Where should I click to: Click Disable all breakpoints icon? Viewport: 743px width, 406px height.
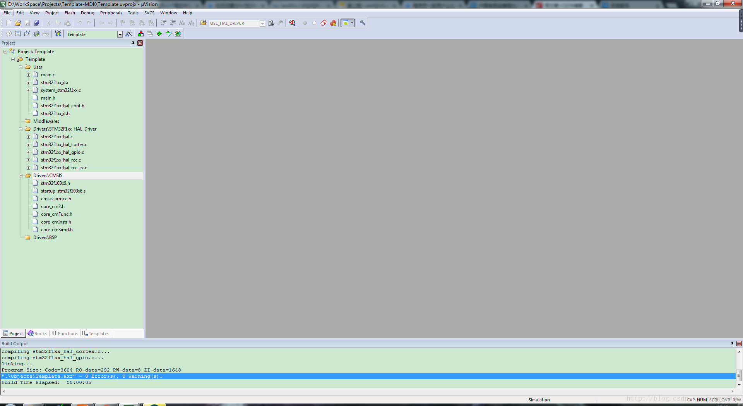(324, 23)
